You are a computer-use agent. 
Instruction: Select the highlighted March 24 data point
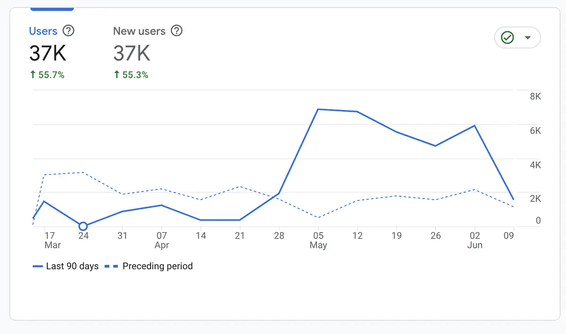[x=83, y=226]
